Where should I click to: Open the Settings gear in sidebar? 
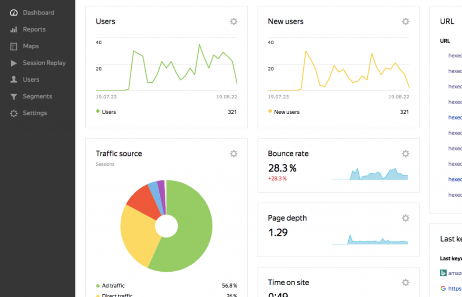point(14,113)
